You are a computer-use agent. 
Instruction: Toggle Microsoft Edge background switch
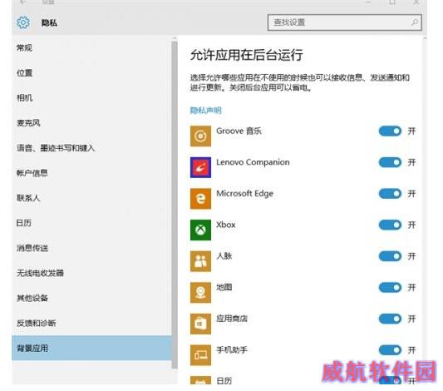[x=390, y=194]
